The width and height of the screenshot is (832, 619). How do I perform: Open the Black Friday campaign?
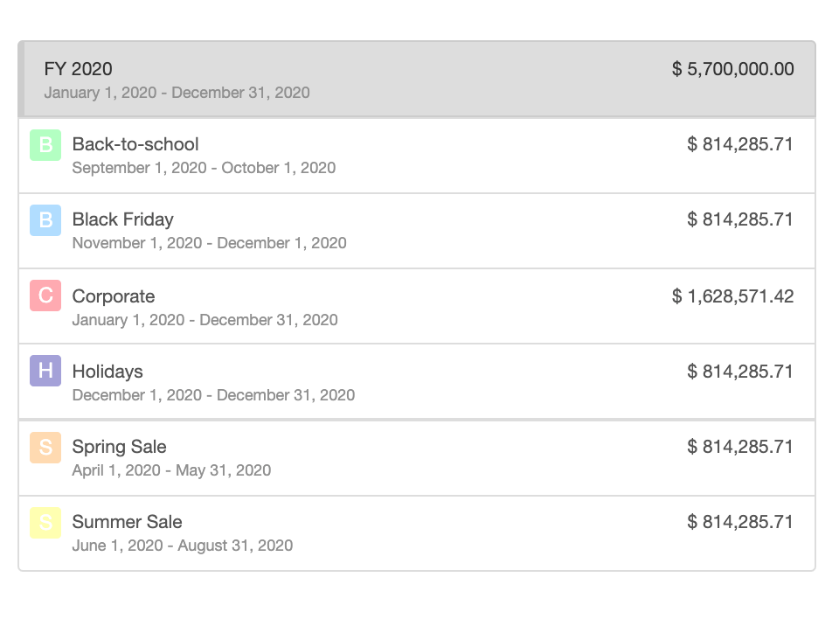click(x=122, y=219)
